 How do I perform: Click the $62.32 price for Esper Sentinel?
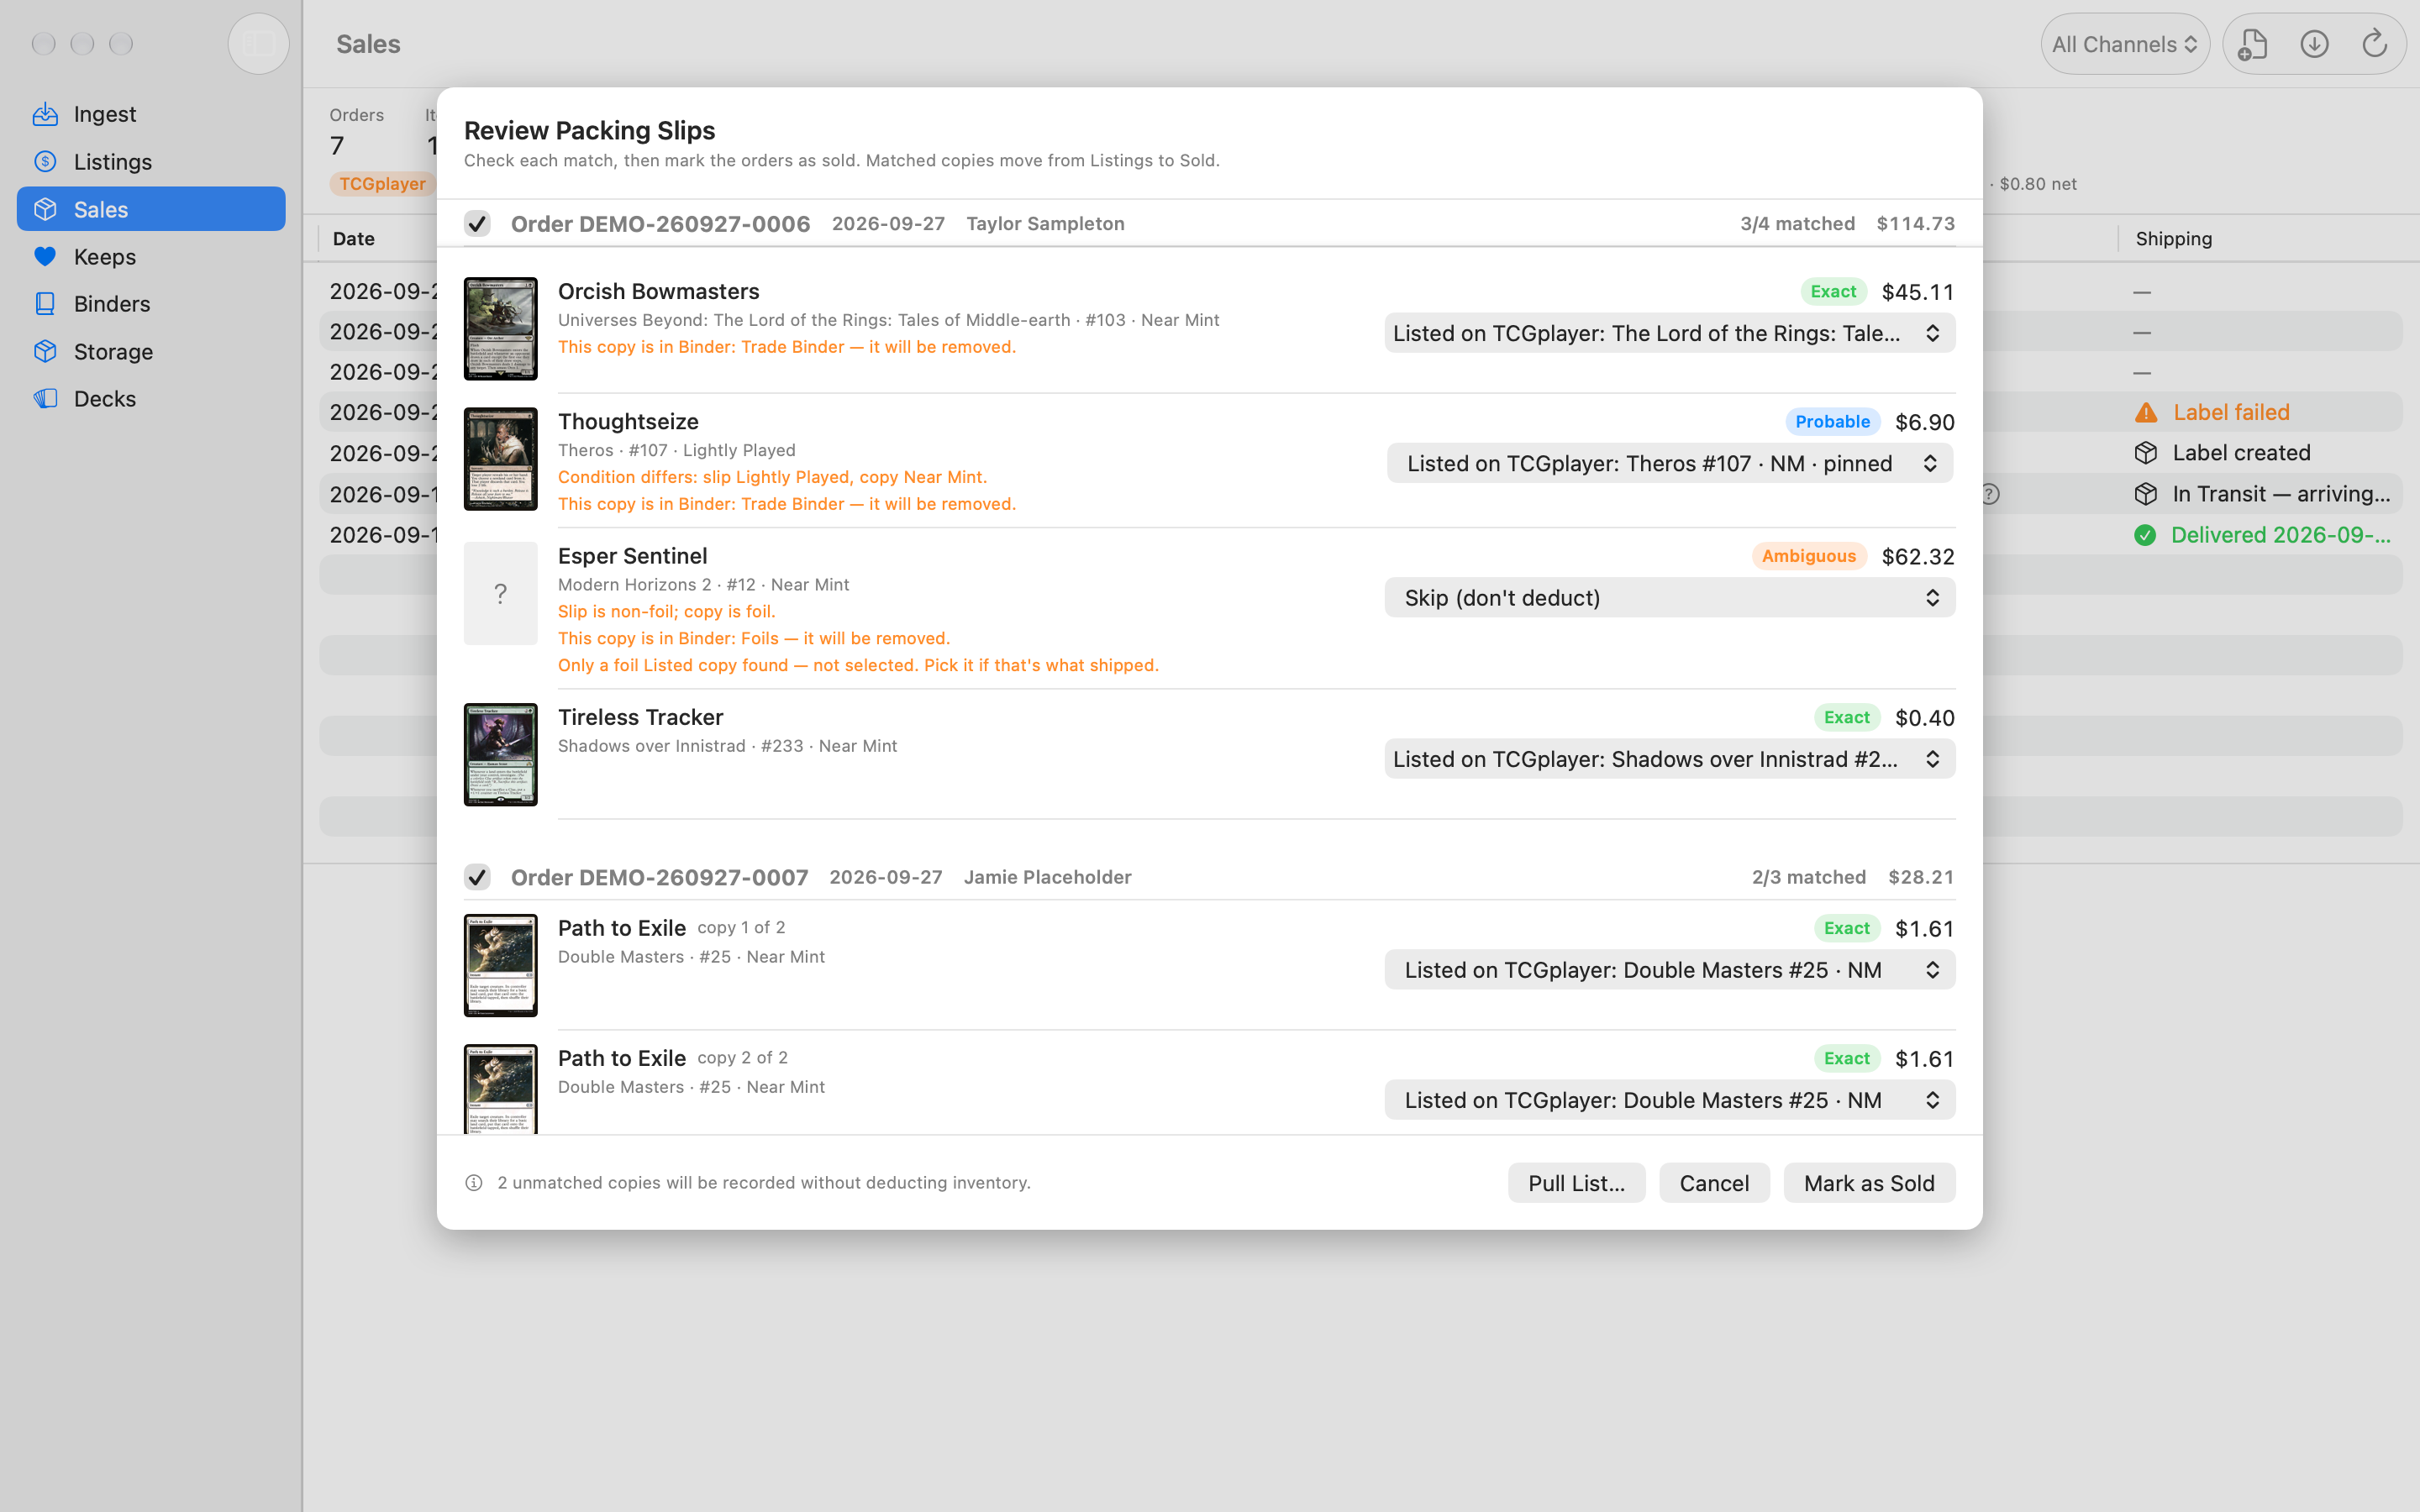point(1918,556)
